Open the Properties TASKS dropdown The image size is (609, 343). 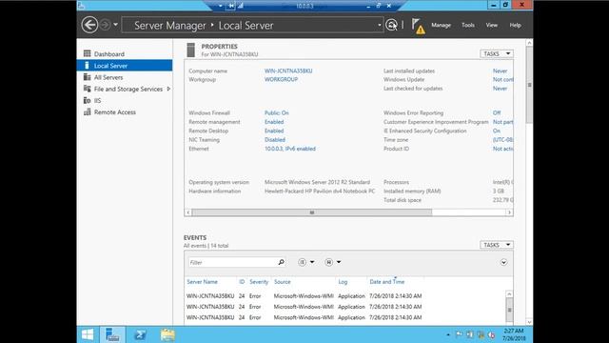point(497,53)
